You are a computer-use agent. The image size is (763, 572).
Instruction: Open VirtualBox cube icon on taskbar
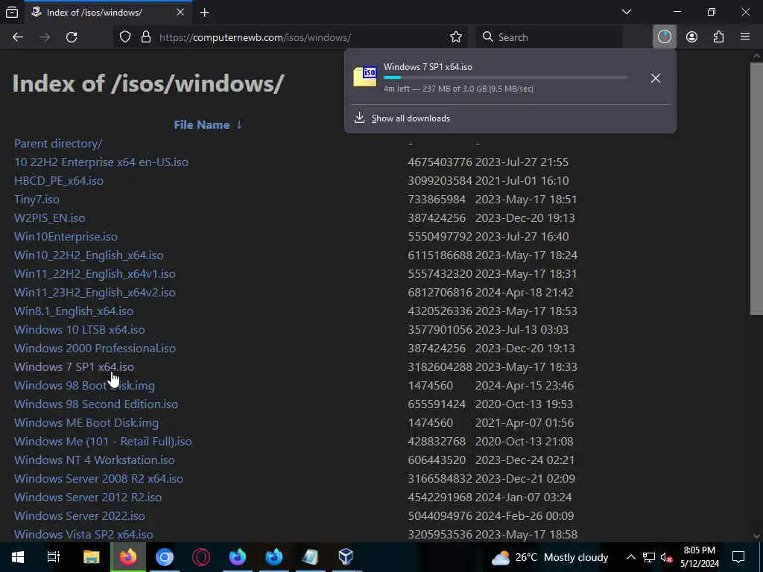[x=346, y=557]
